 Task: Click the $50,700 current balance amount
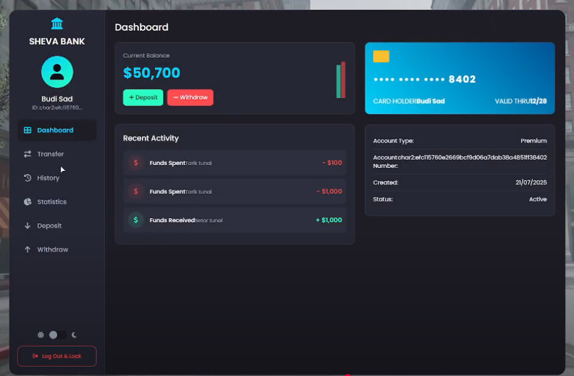point(151,73)
